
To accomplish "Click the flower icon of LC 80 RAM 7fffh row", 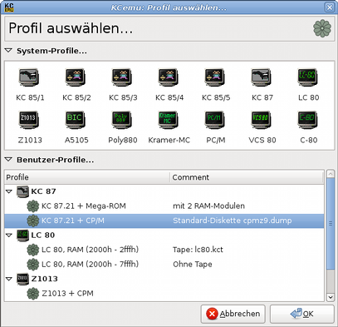I will 33,265.
